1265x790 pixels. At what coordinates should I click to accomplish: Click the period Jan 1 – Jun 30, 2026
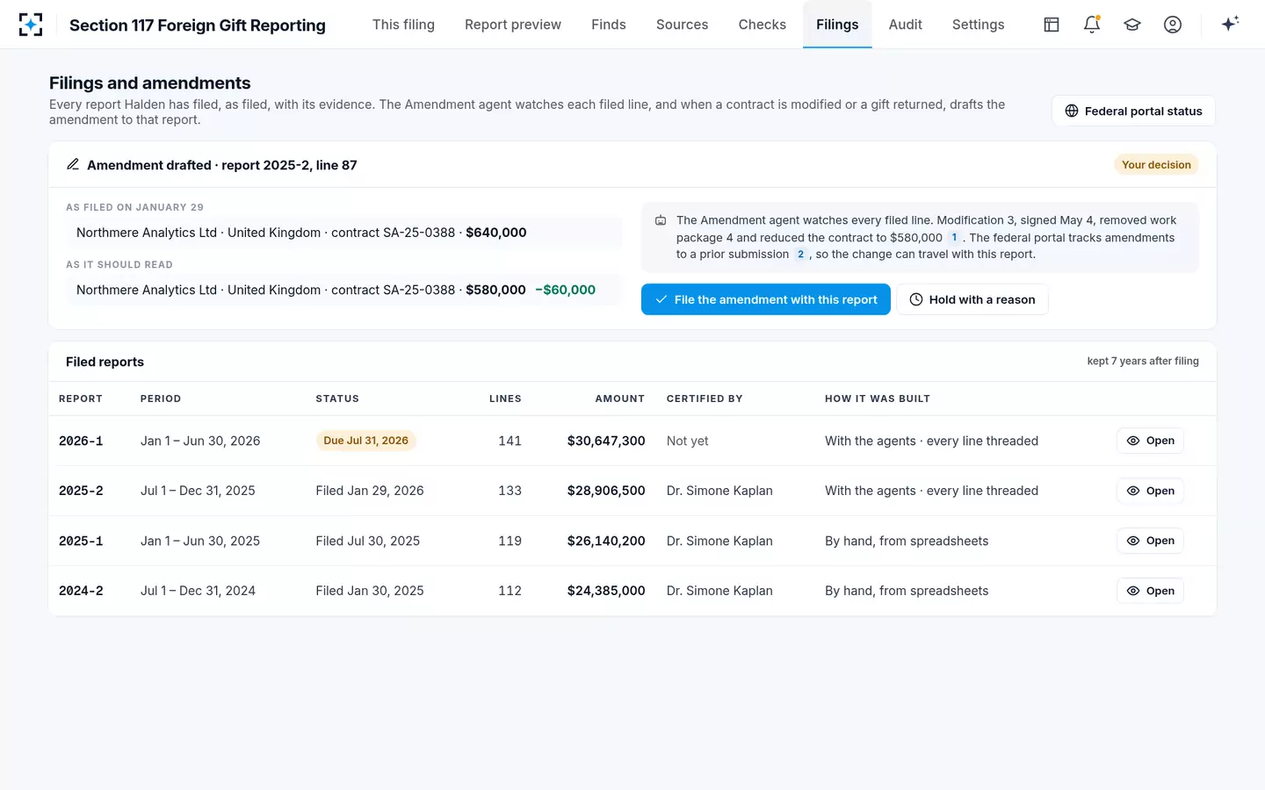click(200, 441)
